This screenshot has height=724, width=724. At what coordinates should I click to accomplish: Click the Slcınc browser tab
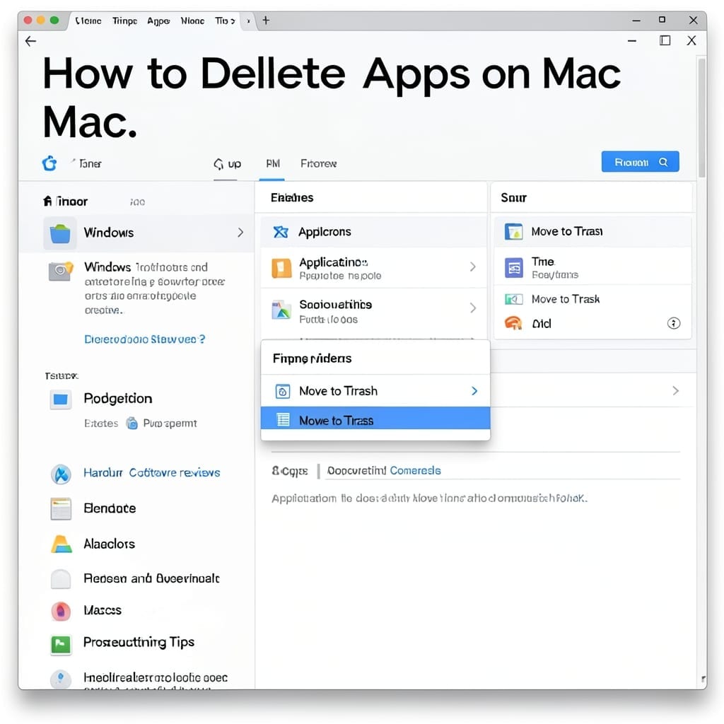(88, 21)
